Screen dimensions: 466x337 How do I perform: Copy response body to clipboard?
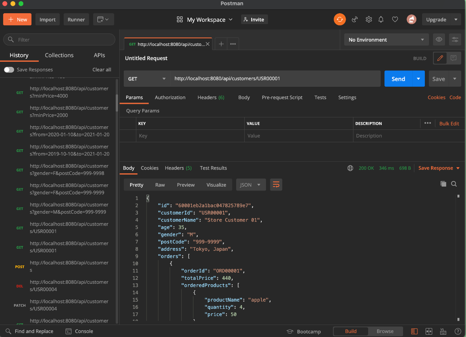(x=443, y=184)
